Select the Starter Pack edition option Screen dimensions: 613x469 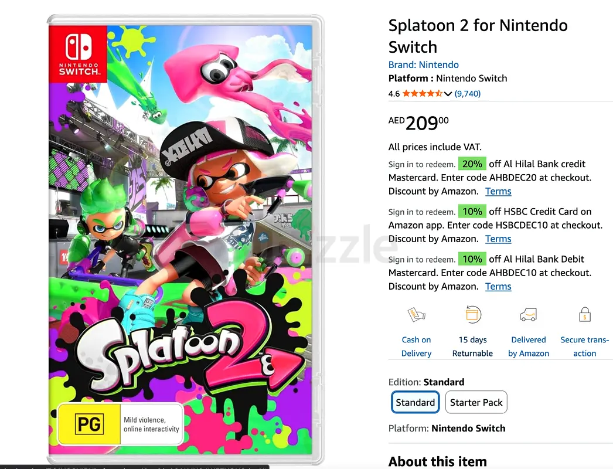tap(476, 403)
